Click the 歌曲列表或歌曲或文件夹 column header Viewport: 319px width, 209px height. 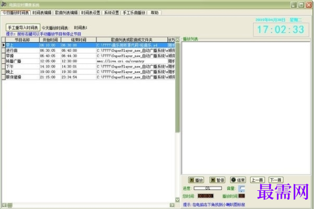coord(131,40)
